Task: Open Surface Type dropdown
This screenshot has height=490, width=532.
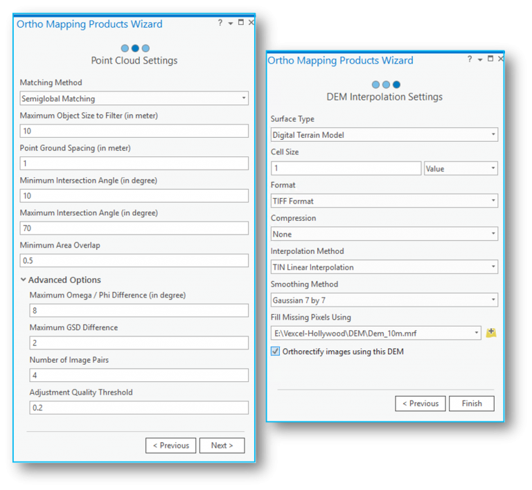Action: [384, 134]
